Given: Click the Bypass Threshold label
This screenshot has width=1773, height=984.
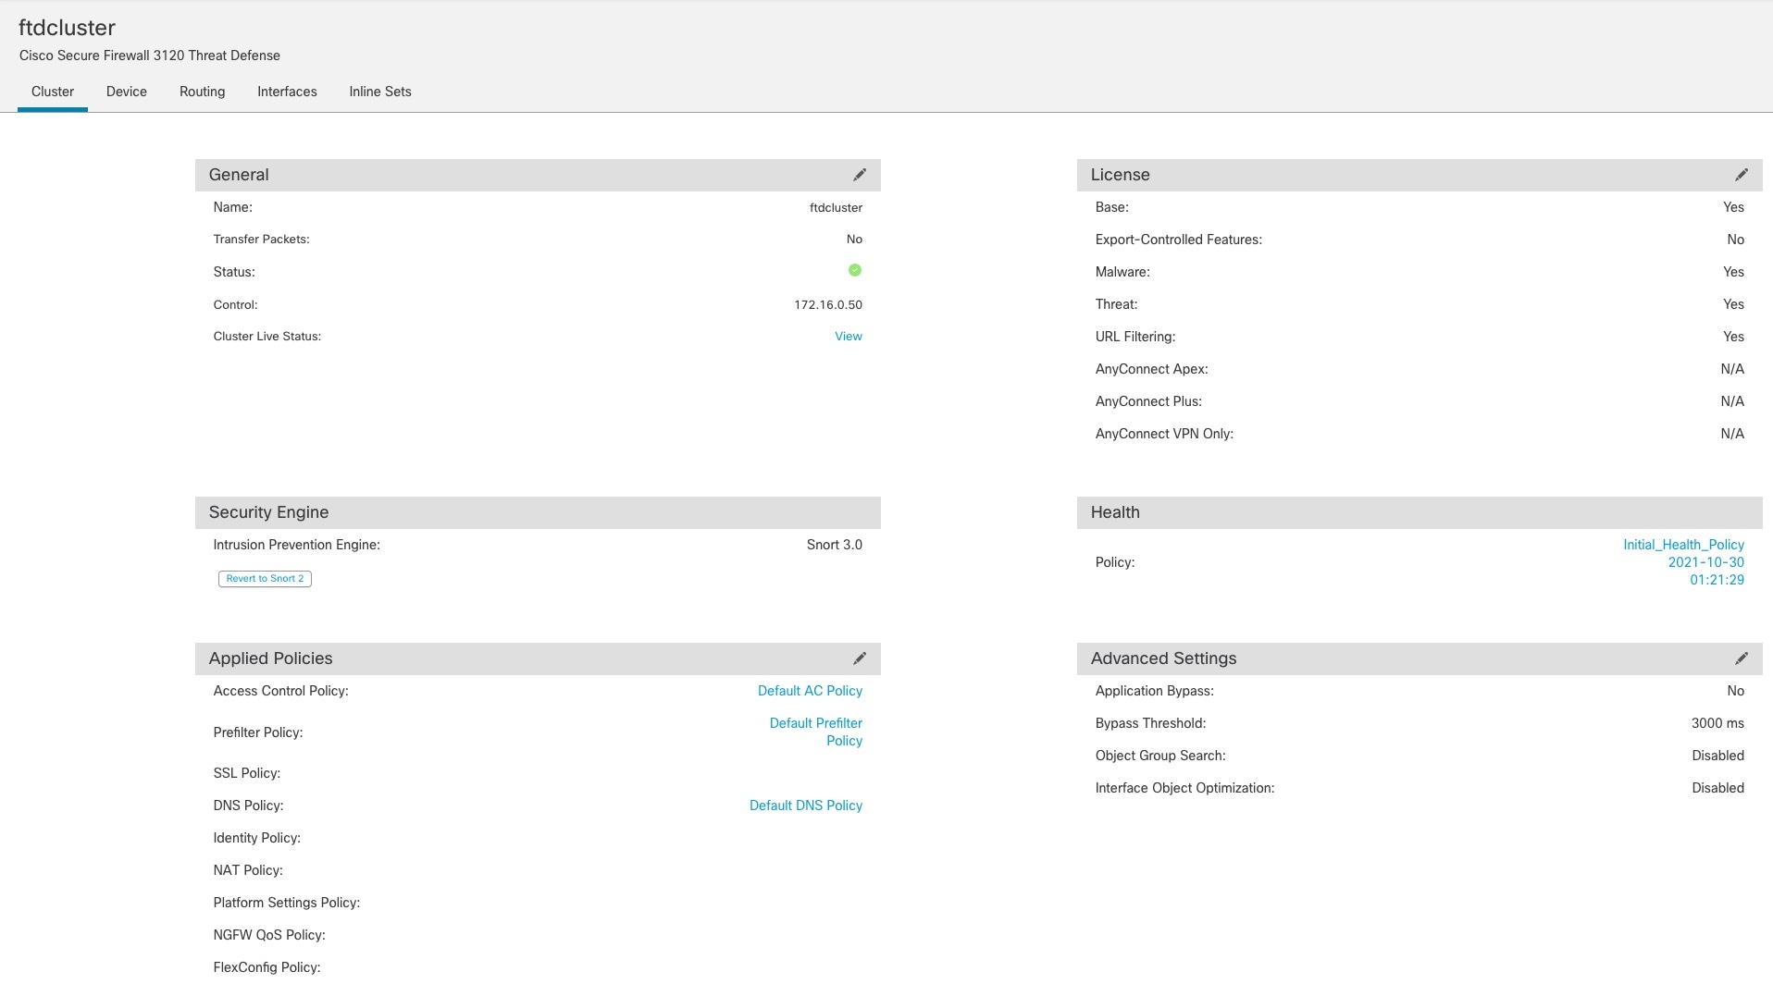Looking at the screenshot, I should click(x=1150, y=723).
